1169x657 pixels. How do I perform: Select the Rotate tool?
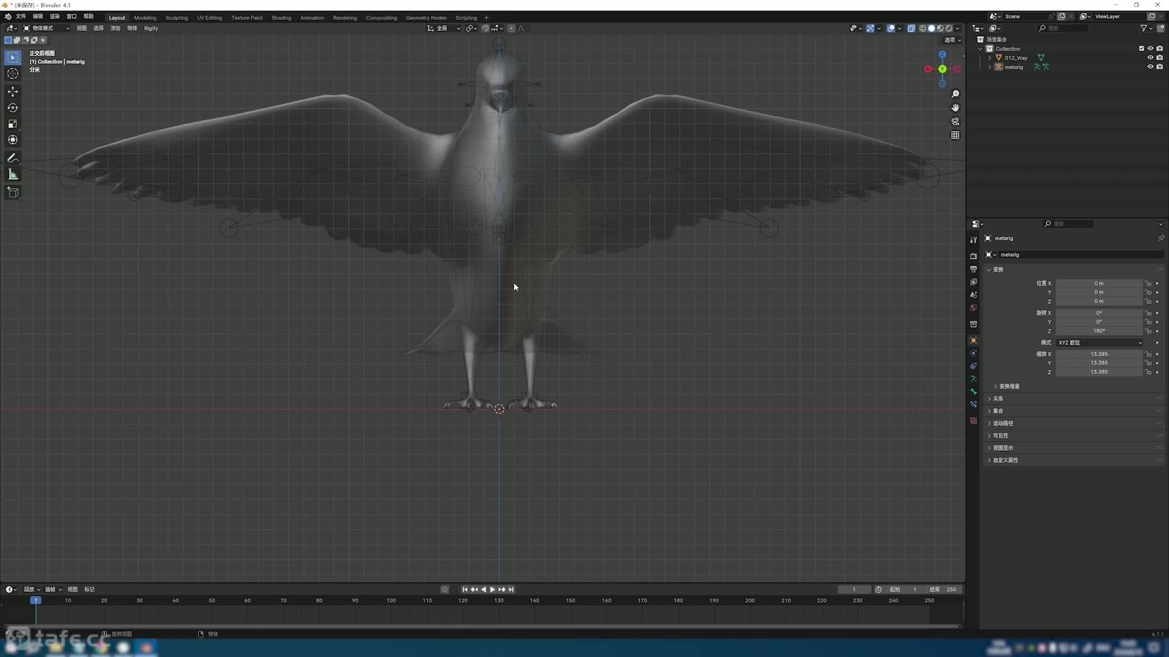coord(13,108)
